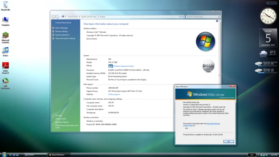Open the blue help question mark icon
Viewport: 279px width, 157px height.
pos(217,21)
